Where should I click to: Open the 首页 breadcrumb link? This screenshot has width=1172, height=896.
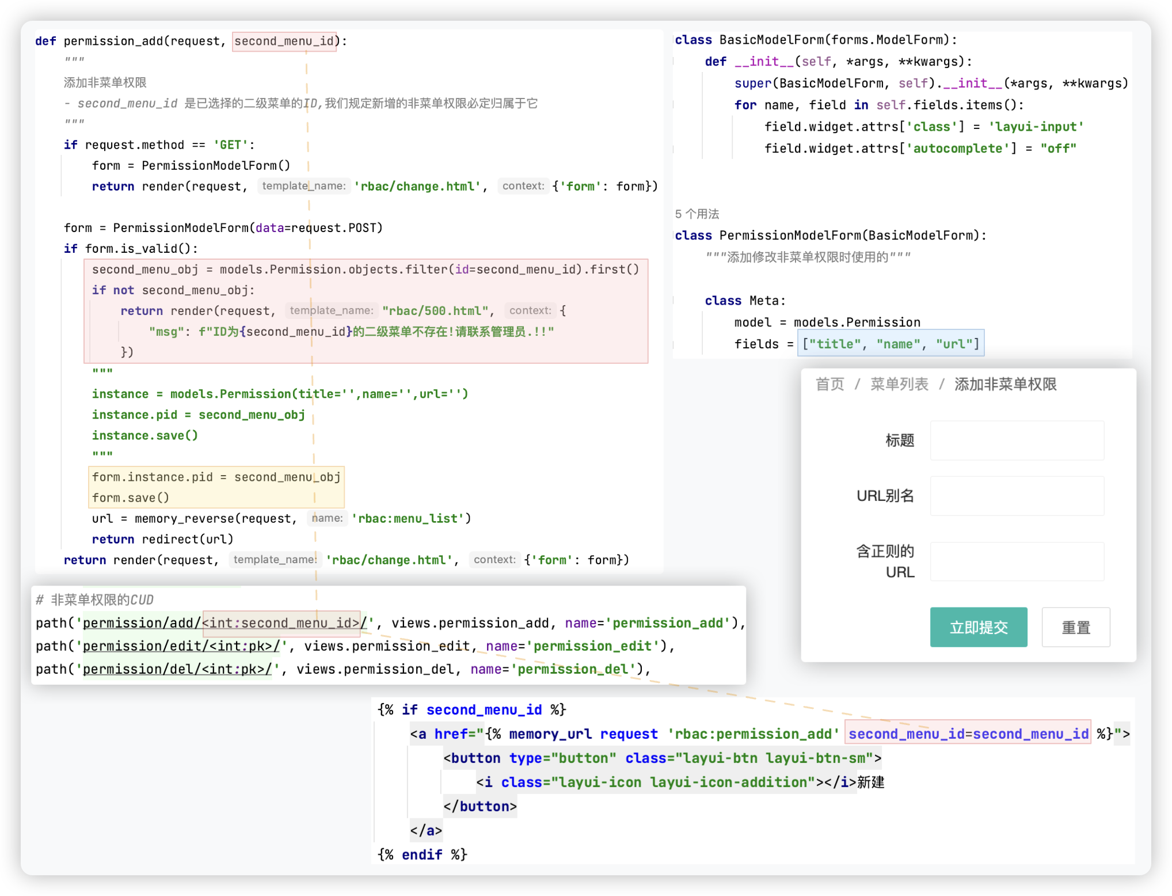[829, 384]
